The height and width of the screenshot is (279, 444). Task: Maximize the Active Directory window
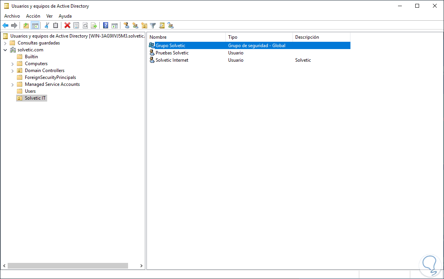(417, 6)
